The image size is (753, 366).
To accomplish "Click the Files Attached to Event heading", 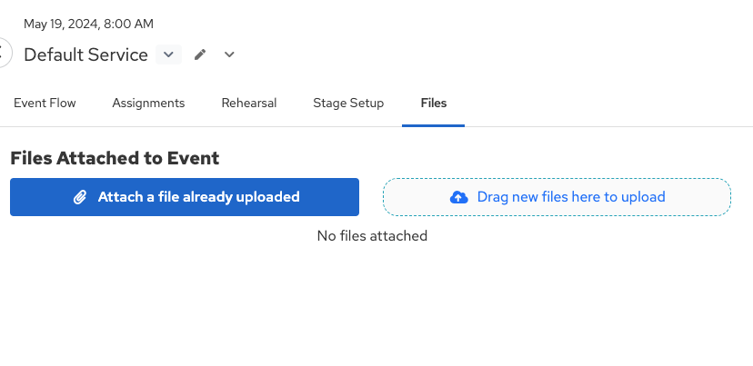I will coord(115,158).
